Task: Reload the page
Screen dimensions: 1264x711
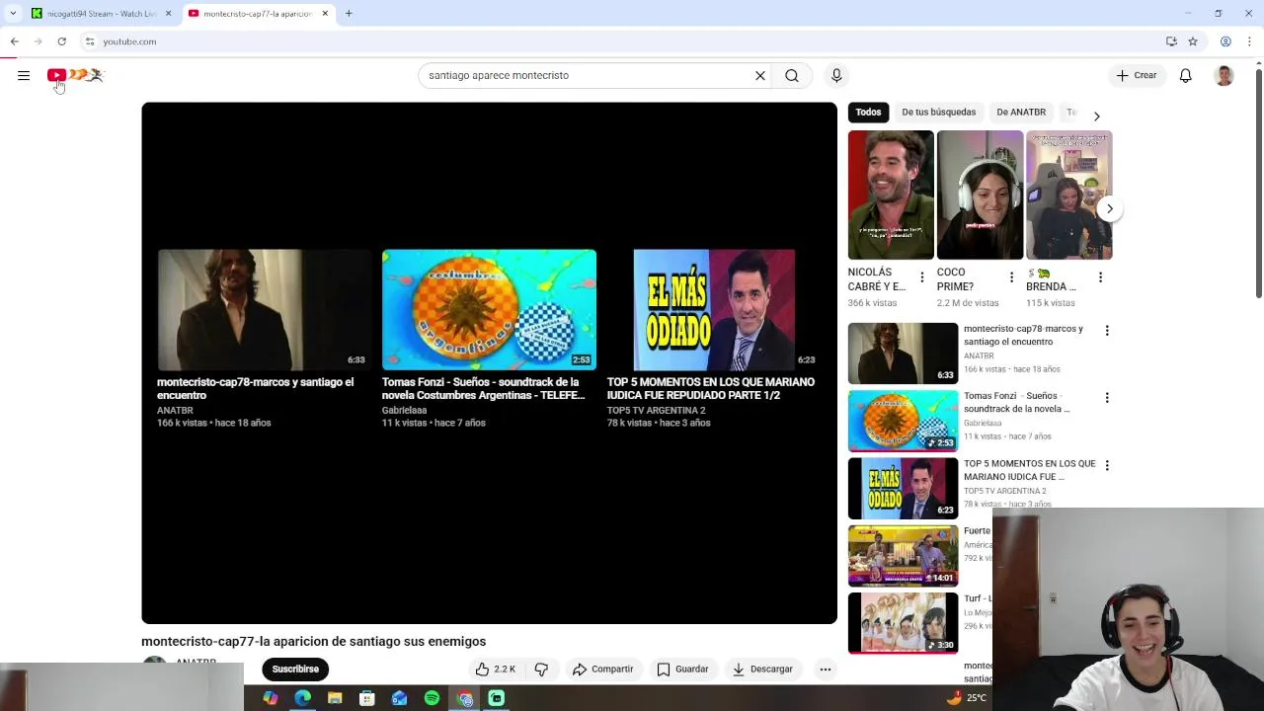Action: (x=61, y=41)
